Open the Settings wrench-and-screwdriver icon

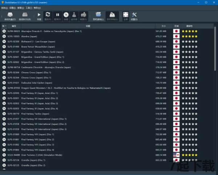(x=134, y=15)
